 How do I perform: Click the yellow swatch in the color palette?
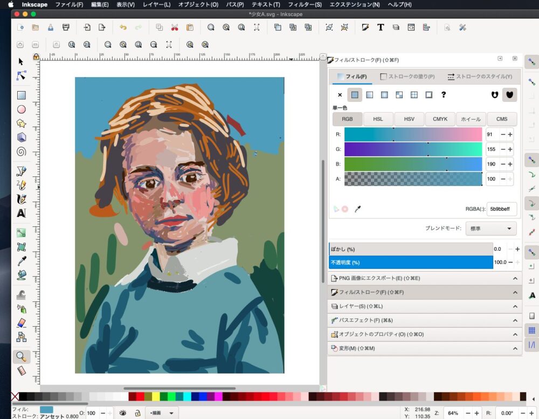(156, 397)
